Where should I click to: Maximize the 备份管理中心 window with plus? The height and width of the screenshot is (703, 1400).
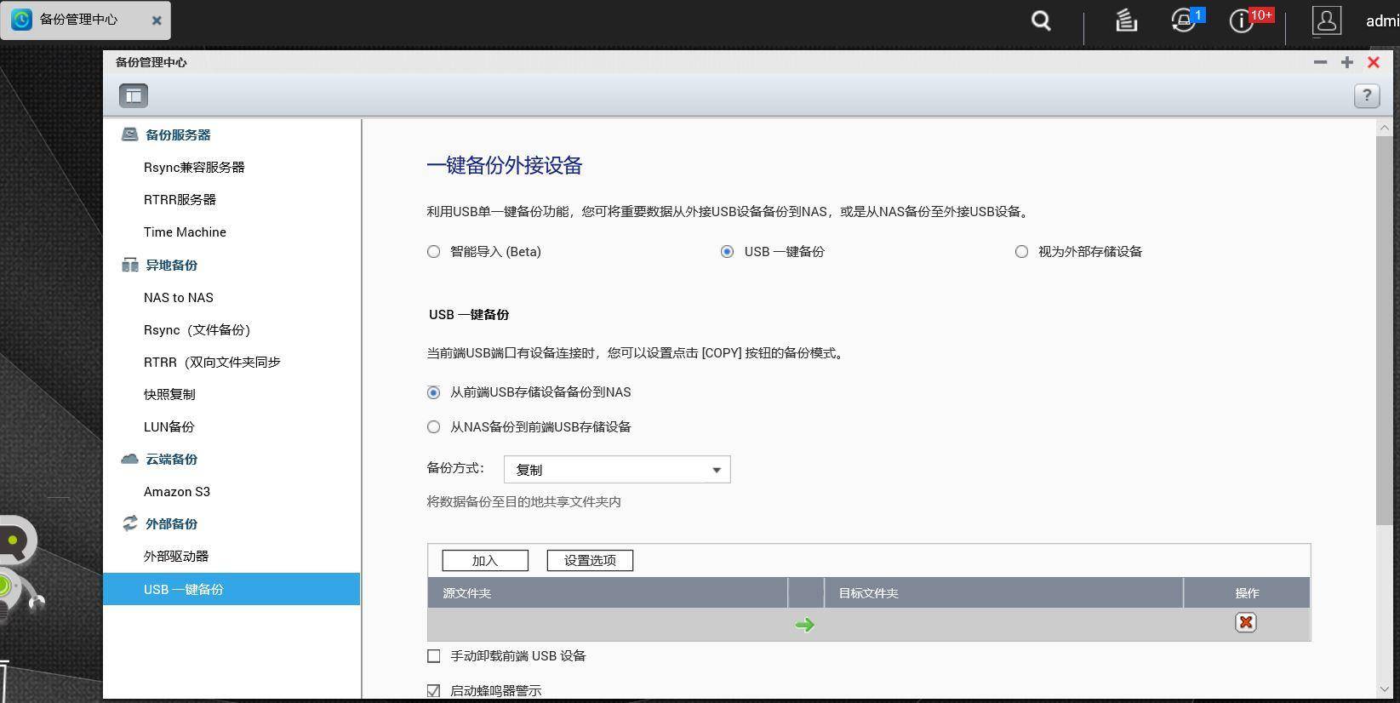click(x=1346, y=62)
